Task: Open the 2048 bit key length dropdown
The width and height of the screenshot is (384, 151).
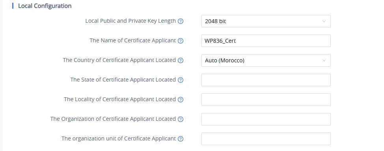Action: 266,21
